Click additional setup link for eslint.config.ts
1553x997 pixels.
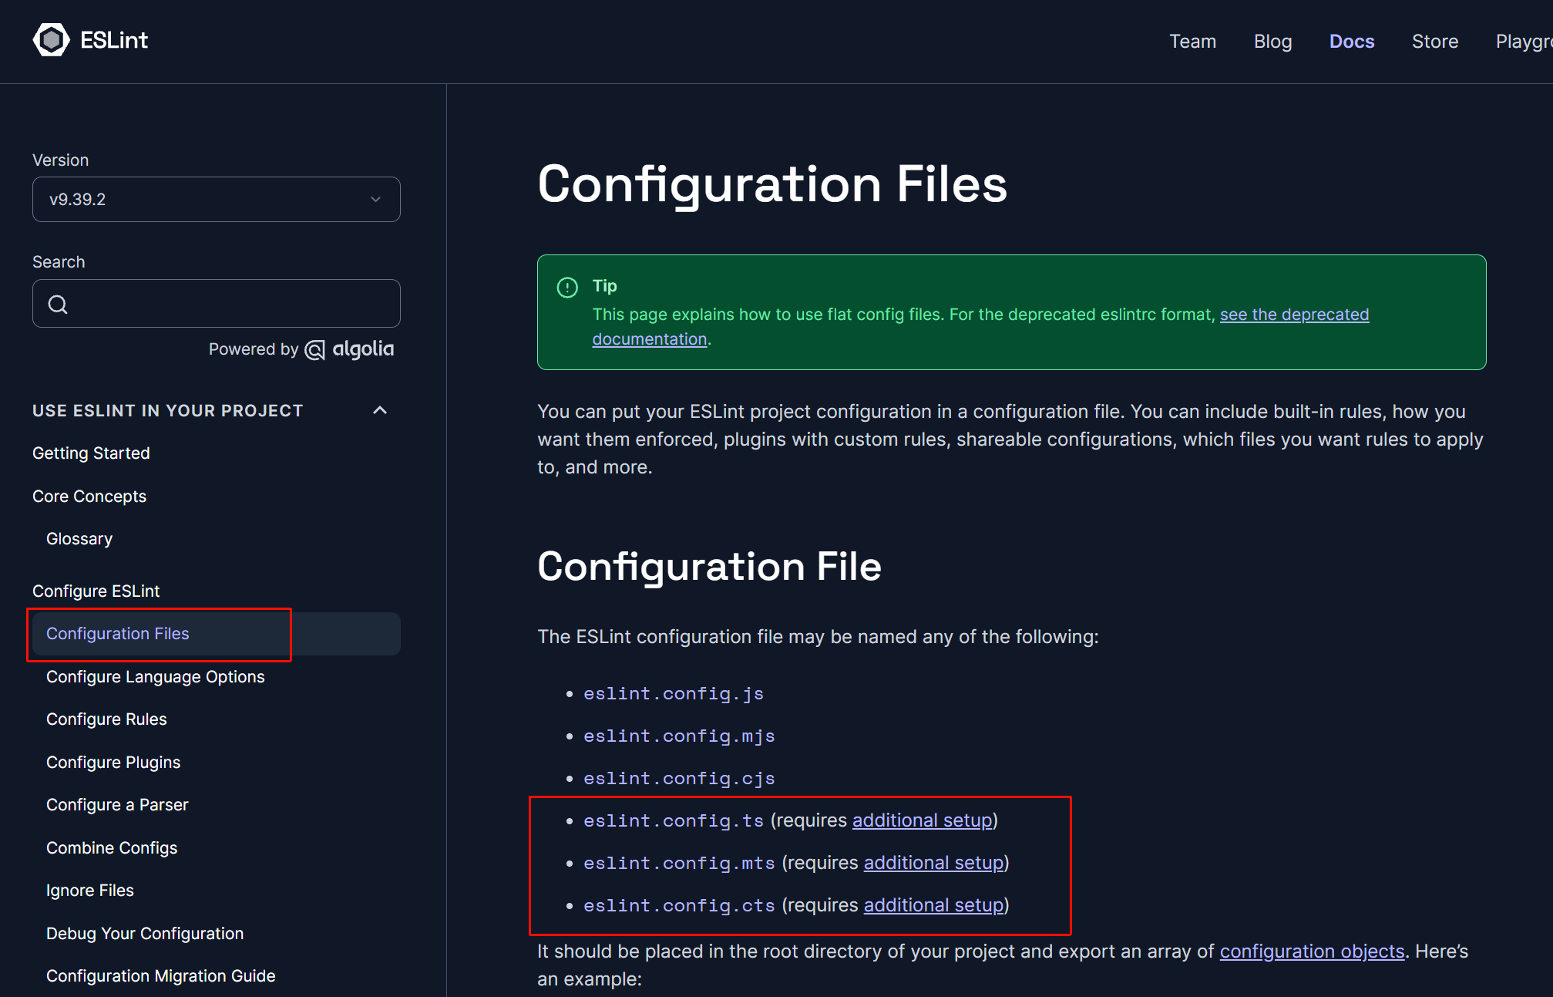(x=922, y=820)
